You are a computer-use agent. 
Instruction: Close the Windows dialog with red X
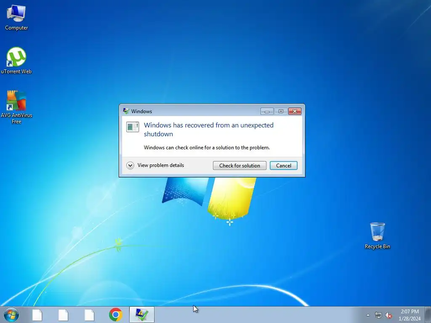coord(295,111)
